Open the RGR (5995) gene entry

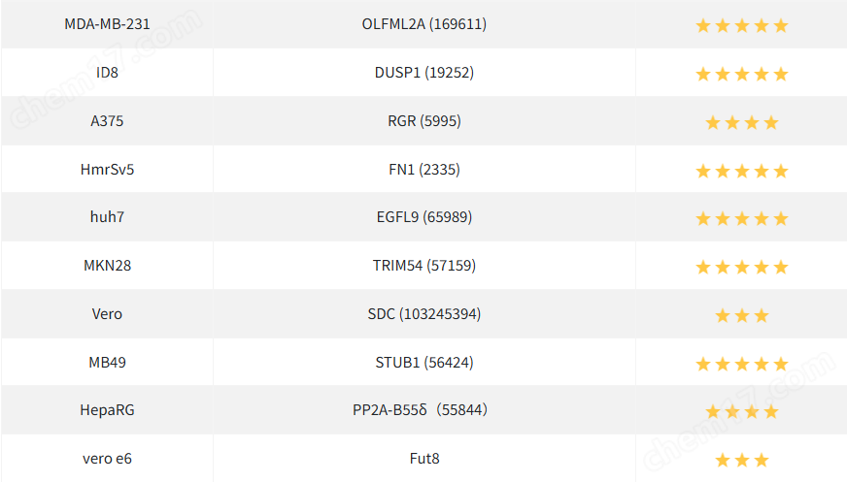(423, 121)
